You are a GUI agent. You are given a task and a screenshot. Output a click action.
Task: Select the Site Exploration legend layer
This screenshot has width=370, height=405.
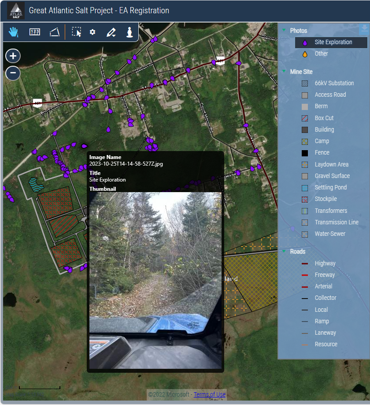333,42
